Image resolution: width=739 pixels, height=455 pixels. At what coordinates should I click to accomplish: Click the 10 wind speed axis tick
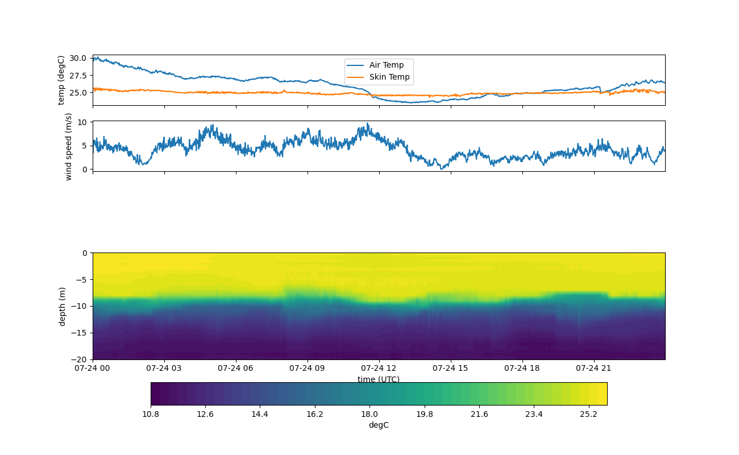[82, 122]
